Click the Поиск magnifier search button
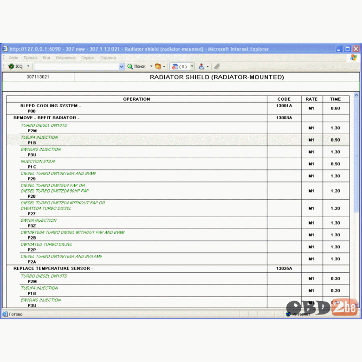362x362 pixels. click(136, 66)
